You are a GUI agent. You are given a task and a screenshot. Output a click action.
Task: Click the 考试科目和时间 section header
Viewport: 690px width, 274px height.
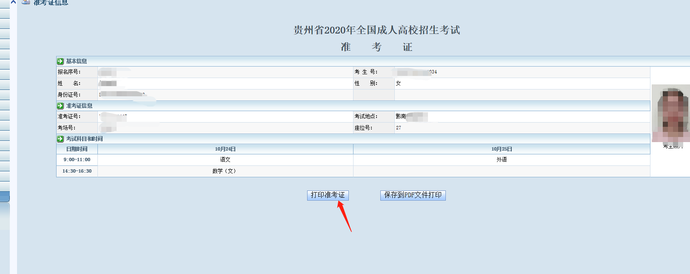coord(84,139)
